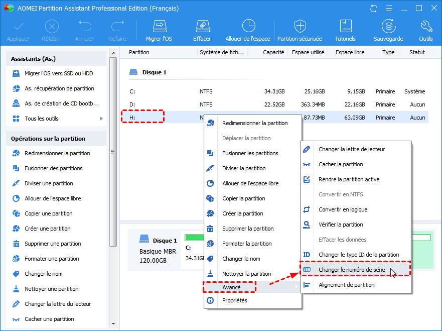The height and width of the screenshot is (331, 442).
Task: Click the sidebar vertical scrollbar thumb
Action: pos(113,152)
